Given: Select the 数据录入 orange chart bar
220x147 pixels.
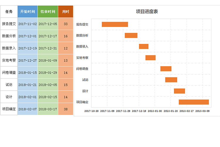Looking at the screenshot, I should click(143, 46).
